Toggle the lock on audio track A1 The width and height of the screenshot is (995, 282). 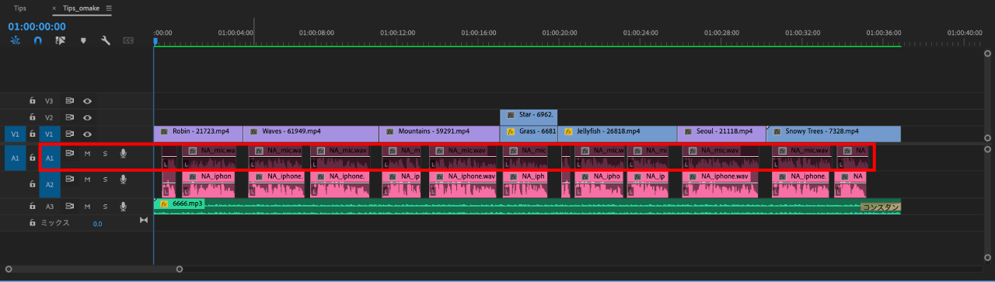click(x=33, y=158)
